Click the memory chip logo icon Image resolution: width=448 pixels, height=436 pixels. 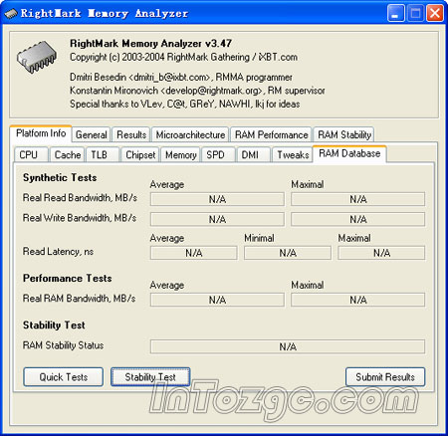37,56
